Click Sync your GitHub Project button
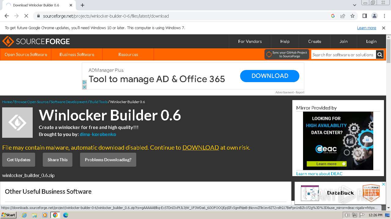391x219 pixels. pyautogui.click(x=287, y=54)
